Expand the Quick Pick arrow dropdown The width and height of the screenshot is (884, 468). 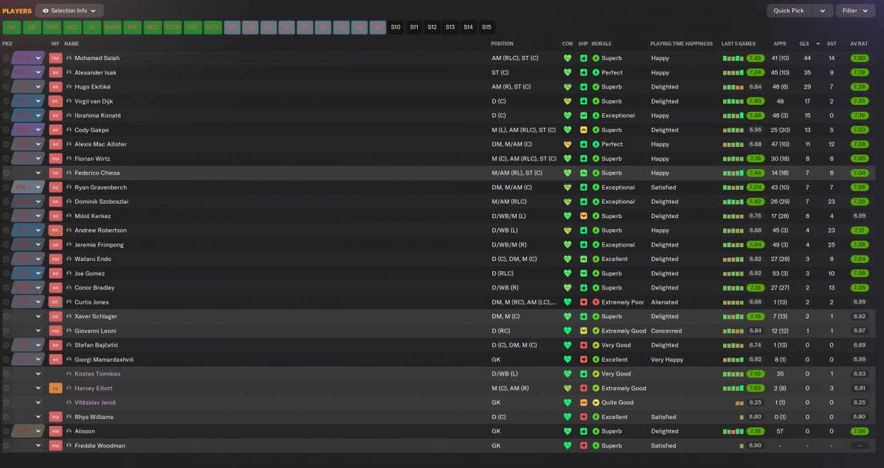click(x=822, y=10)
